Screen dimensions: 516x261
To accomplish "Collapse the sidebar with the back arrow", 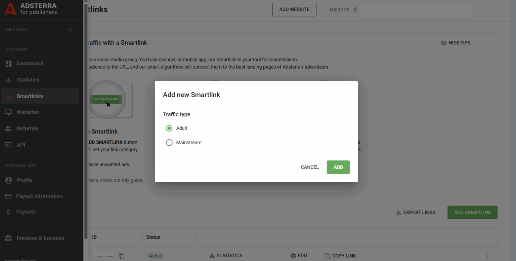I will coord(71,30).
